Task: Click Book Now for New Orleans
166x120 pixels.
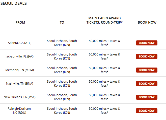Action: (147, 97)
